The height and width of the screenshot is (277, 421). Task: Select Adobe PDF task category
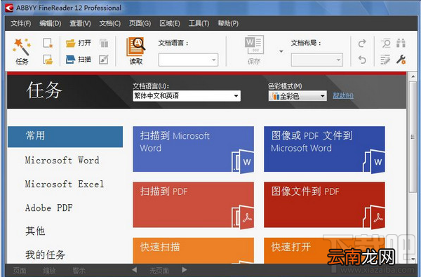(x=49, y=208)
